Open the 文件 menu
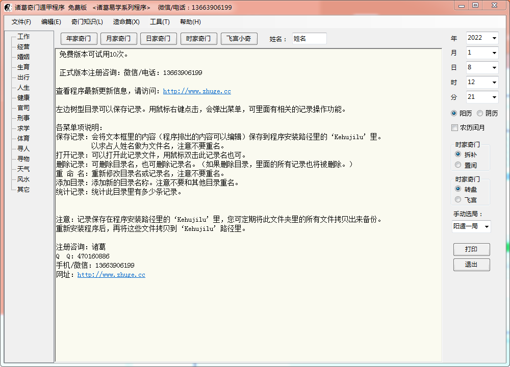Screen dimensions: 510x367 pos(21,22)
